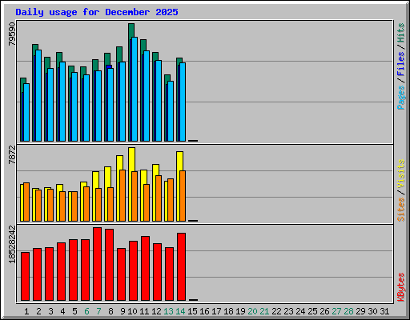Click day label '3' on the axis
The height and width of the screenshot is (320, 410).
(50, 311)
